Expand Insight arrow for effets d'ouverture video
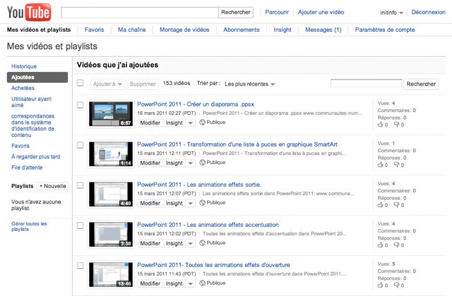Viewport: 452px width, 296px height. coord(190,284)
